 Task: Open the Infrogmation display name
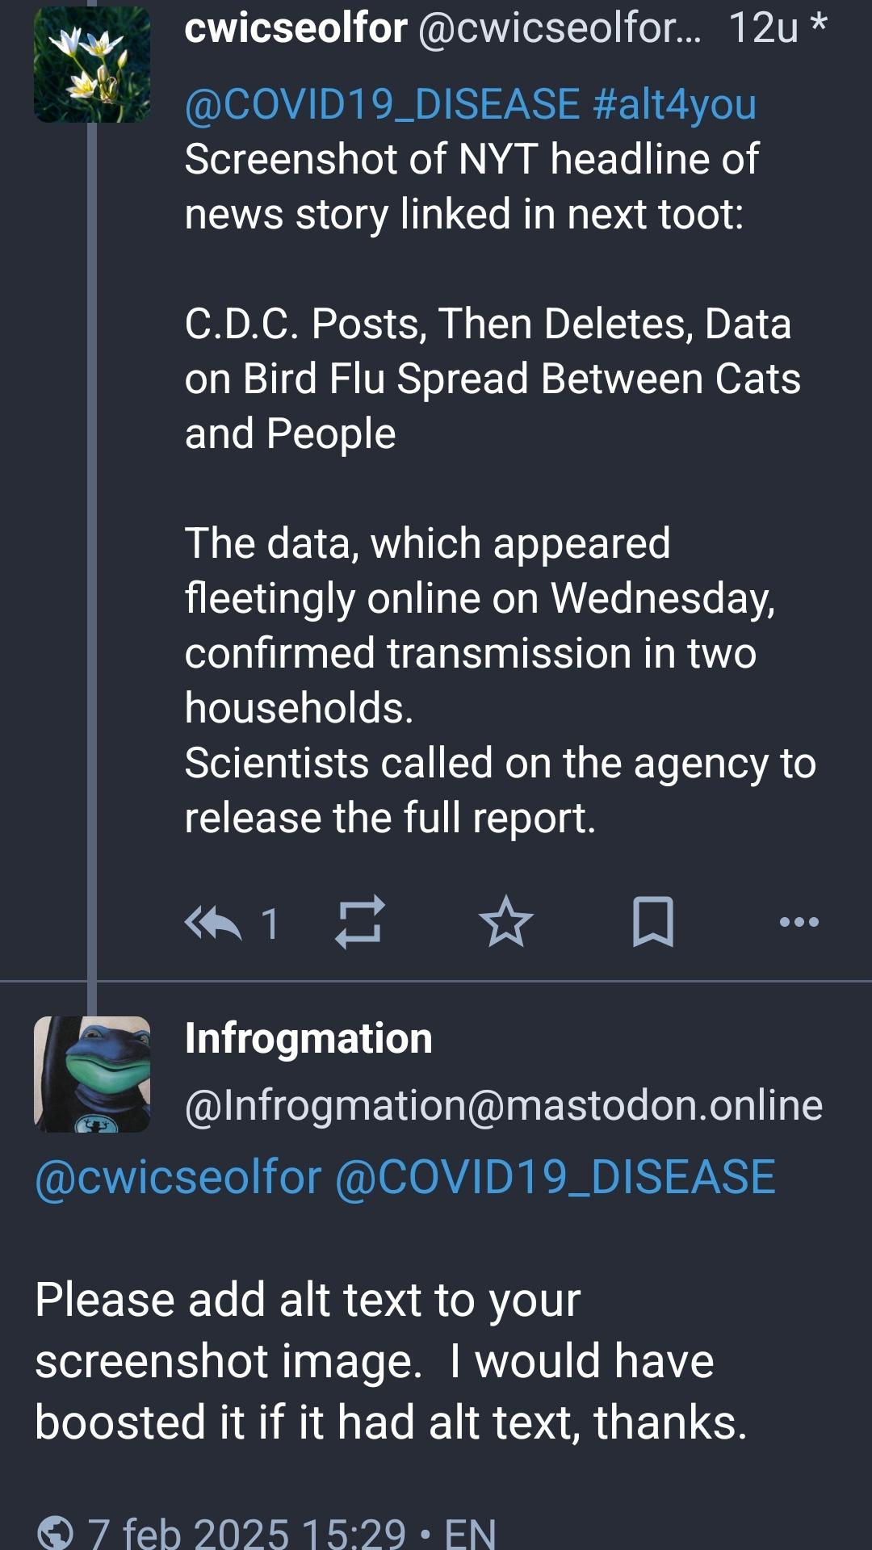[x=308, y=1039]
